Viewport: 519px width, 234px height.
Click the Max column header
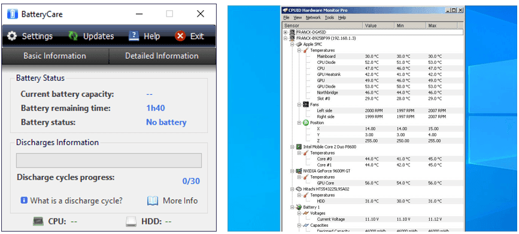point(442,26)
